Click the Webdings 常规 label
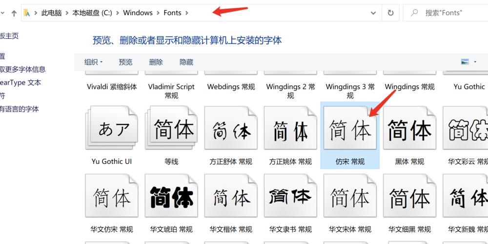 231,87
